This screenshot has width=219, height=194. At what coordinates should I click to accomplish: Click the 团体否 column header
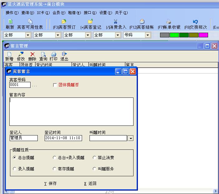(27, 65)
